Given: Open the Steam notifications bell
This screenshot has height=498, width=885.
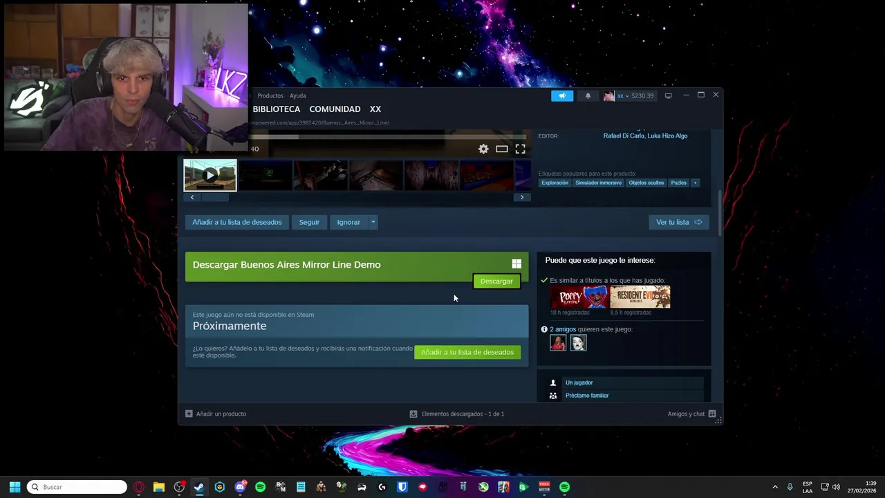Looking at the screenshot, I should 588,95.
